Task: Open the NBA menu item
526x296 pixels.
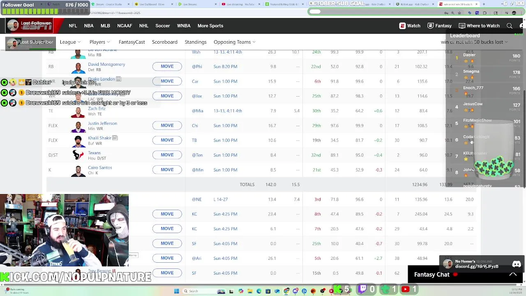Action: (x=89, y=25)
